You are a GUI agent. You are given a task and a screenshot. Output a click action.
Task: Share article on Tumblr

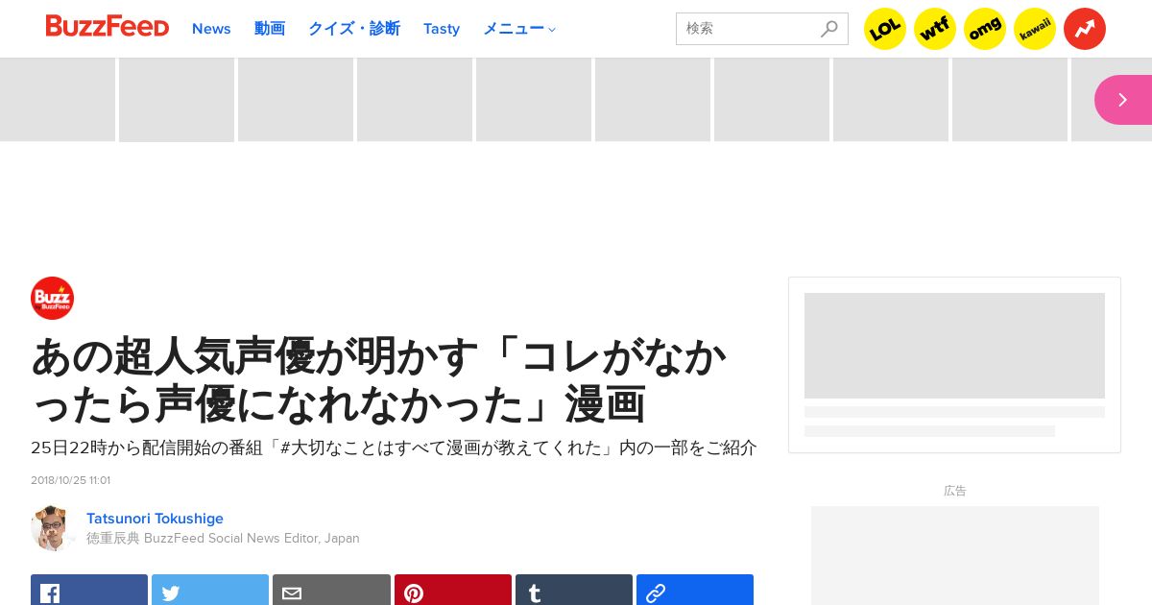(x=574, y=590)
